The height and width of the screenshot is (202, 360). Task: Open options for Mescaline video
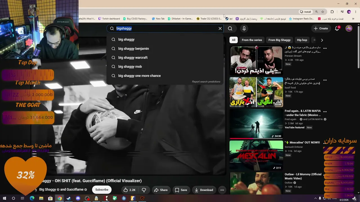[325, 143]
